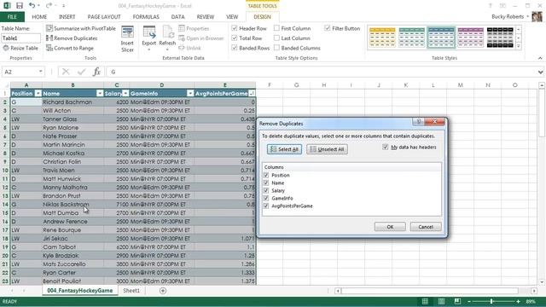Viewport: 546px width, 307px height.
Task: Click zoom out minus icon
Action: coord(469,301)
